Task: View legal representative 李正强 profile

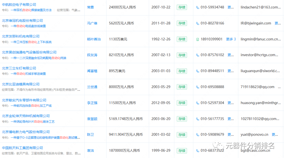Action: tap(92, 103)
